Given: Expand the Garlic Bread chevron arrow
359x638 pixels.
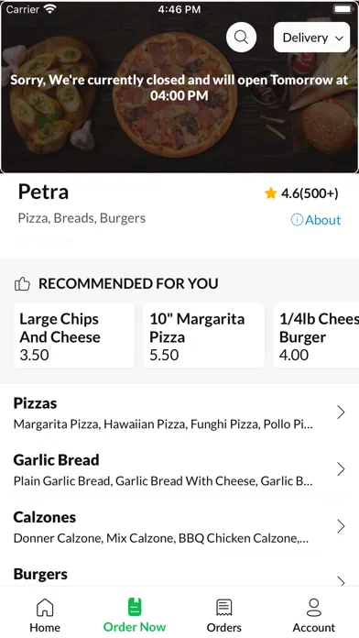Looking at the screenshot, I should pos(341,469).
